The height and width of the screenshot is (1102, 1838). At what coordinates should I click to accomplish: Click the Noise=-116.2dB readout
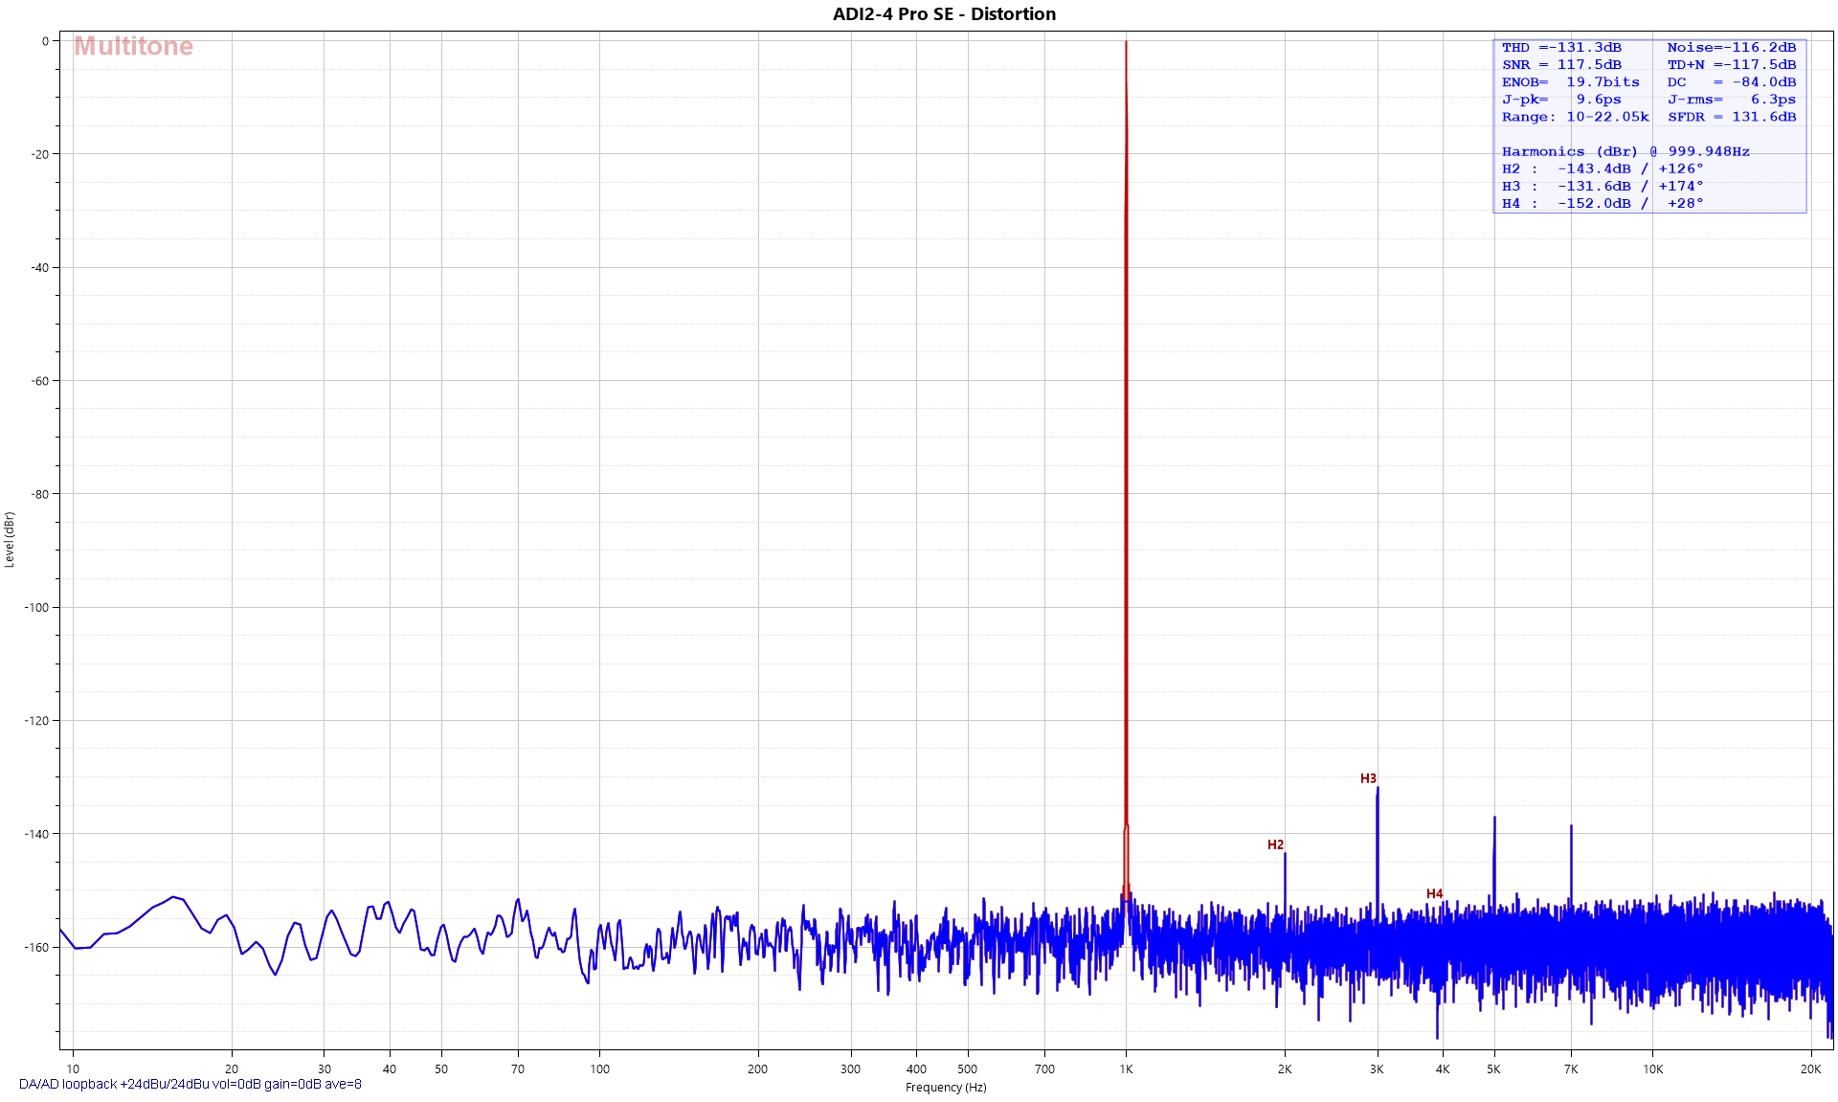[x=1731, y=47]
